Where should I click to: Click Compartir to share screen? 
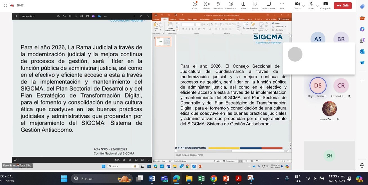[x=326, y=6]
